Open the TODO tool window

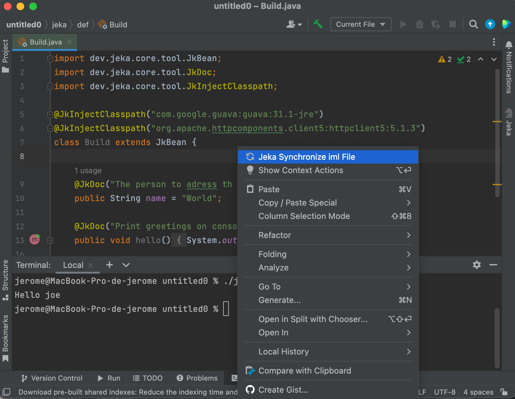148,378
